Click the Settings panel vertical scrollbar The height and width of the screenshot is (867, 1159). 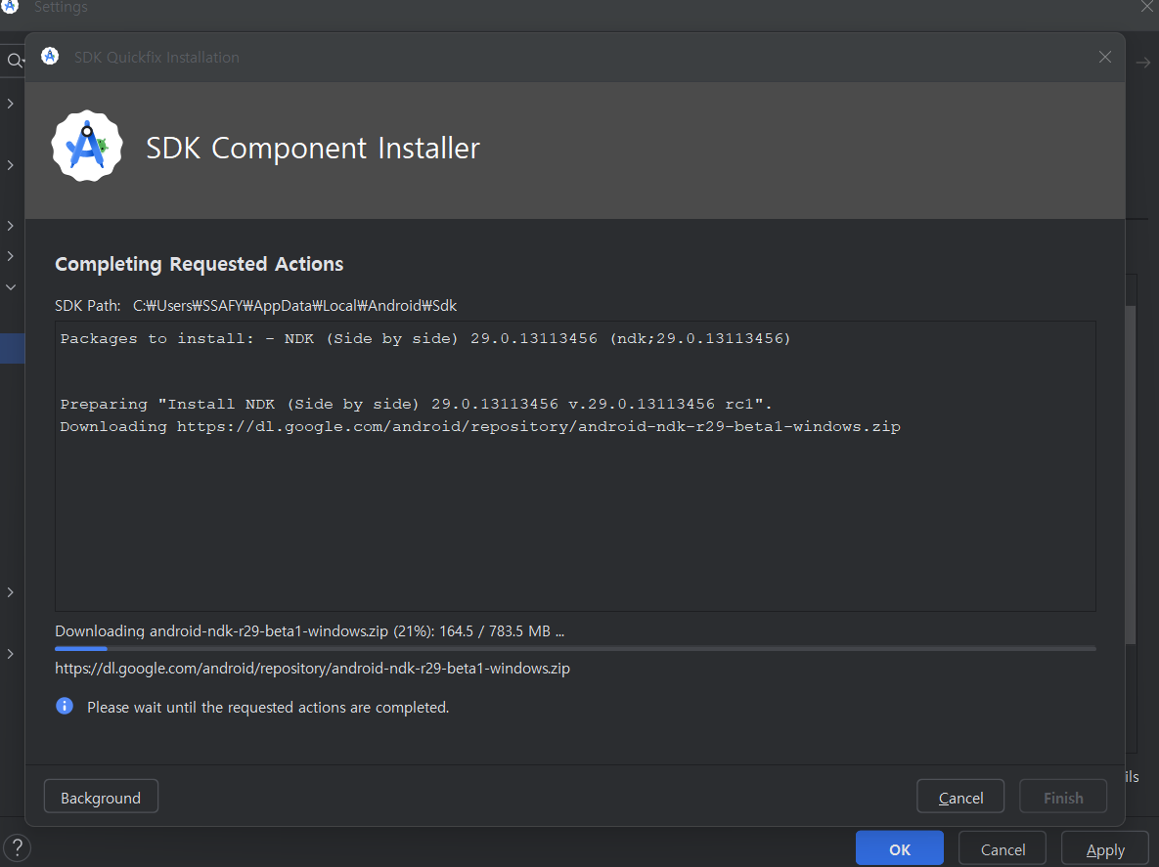1131,469
